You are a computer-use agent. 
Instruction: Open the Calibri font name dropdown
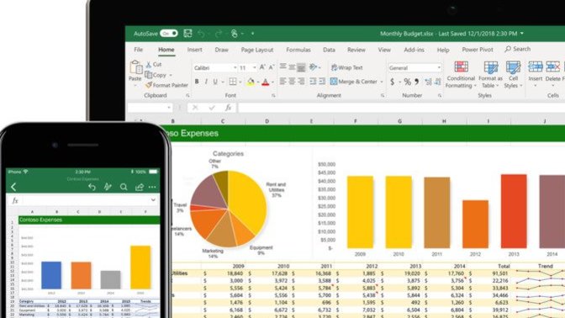pos(235,68)
